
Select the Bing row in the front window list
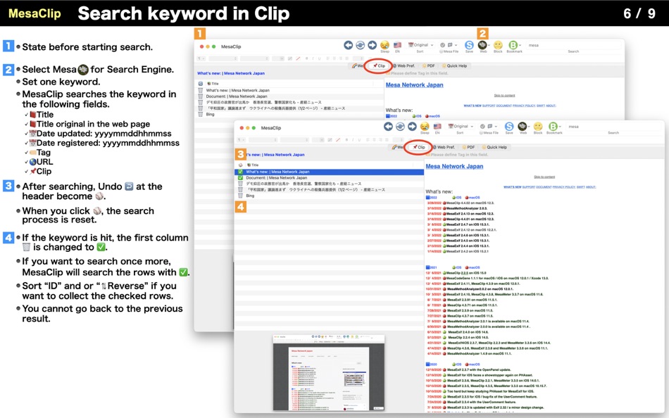(x=329, y=196)
